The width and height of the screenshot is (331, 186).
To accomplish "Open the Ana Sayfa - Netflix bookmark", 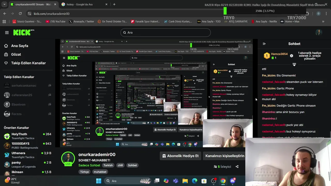I will pos(264,21).
